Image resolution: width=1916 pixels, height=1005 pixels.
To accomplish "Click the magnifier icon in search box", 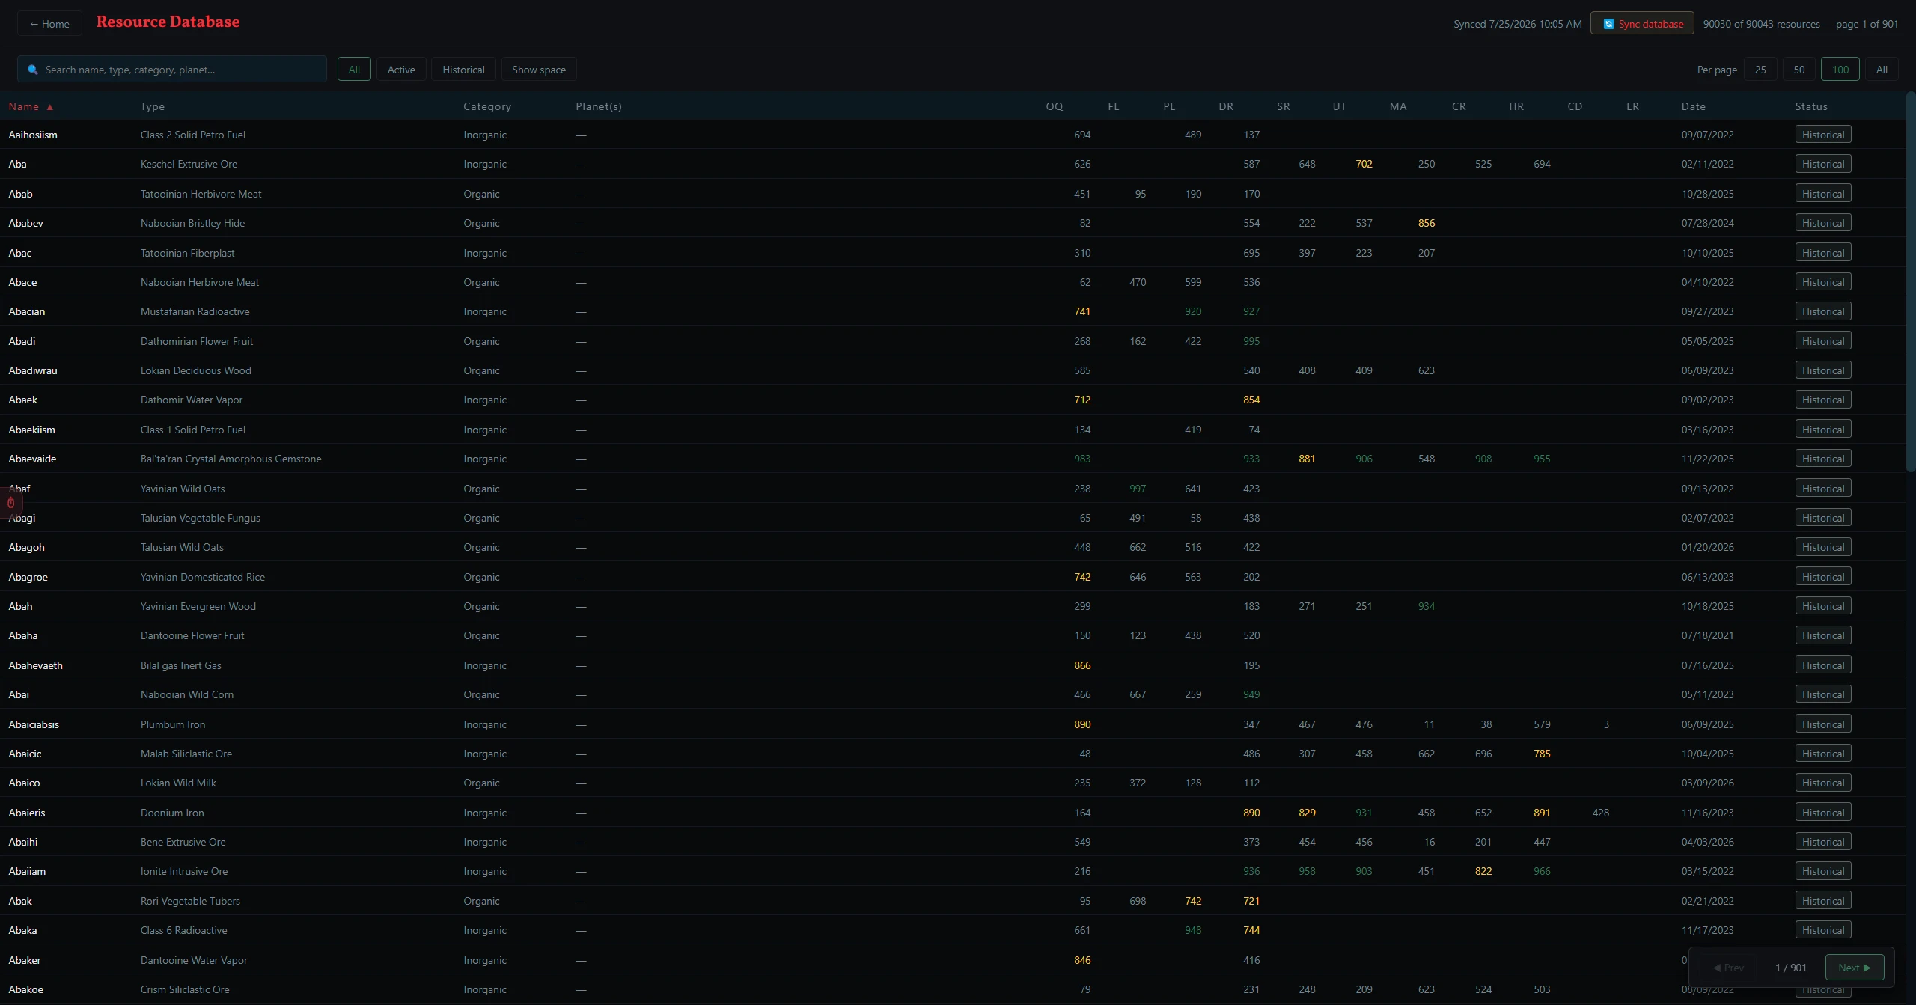I will pos(33,70).
